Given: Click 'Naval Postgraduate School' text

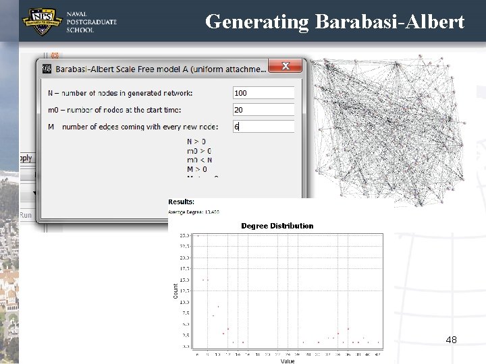Looking at the screenshot, I should coord(91,22).
